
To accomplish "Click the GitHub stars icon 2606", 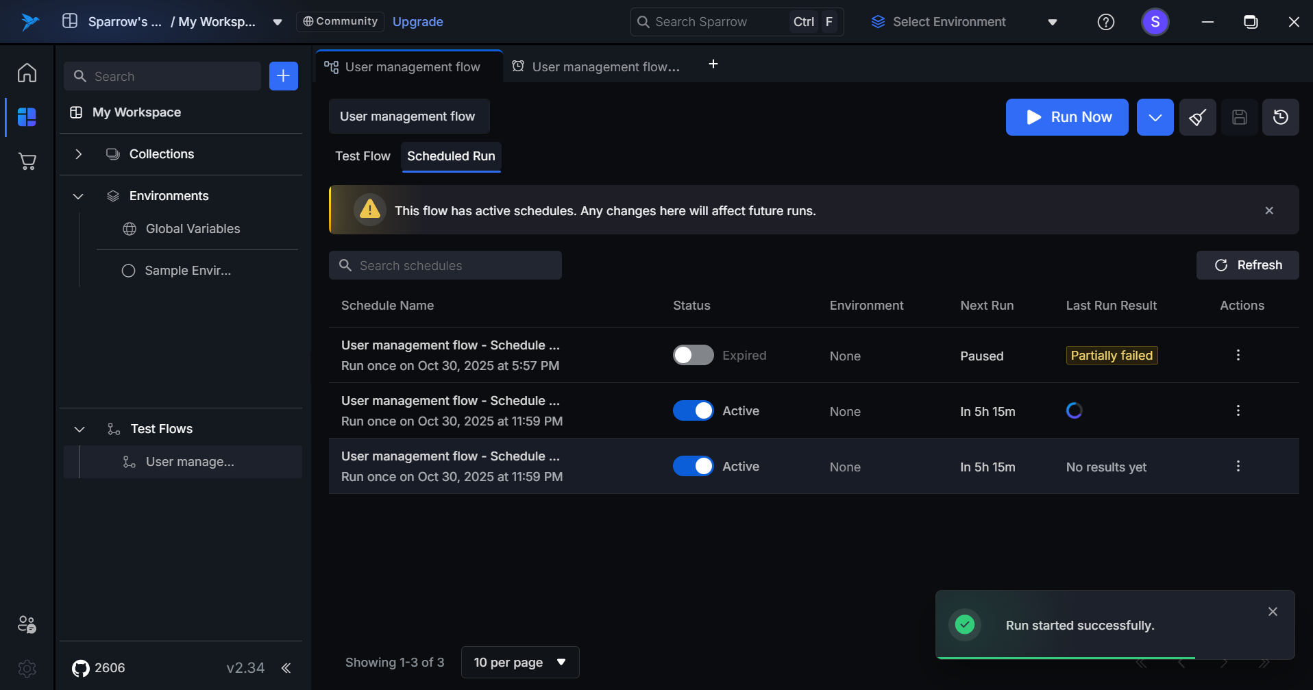I will click(x=81, y=668).
